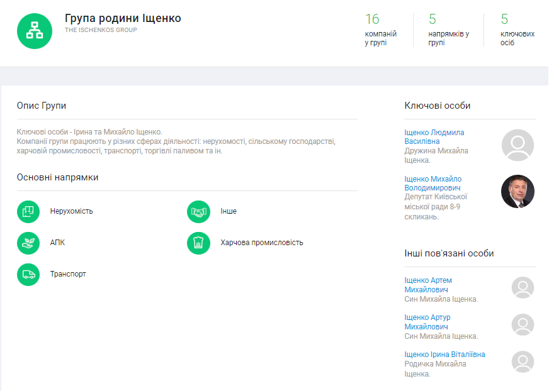Open Іщенко Михайло Володимирович photo thumbnail
The width and height of the screenshot is (549, 391).
tap(518, 191)
